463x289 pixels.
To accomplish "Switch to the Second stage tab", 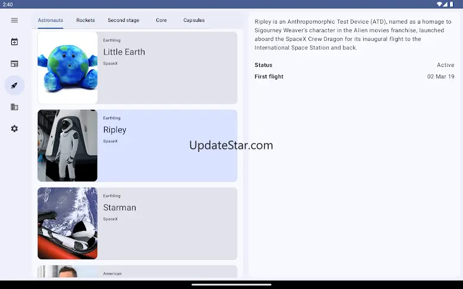I will [124, 20].
